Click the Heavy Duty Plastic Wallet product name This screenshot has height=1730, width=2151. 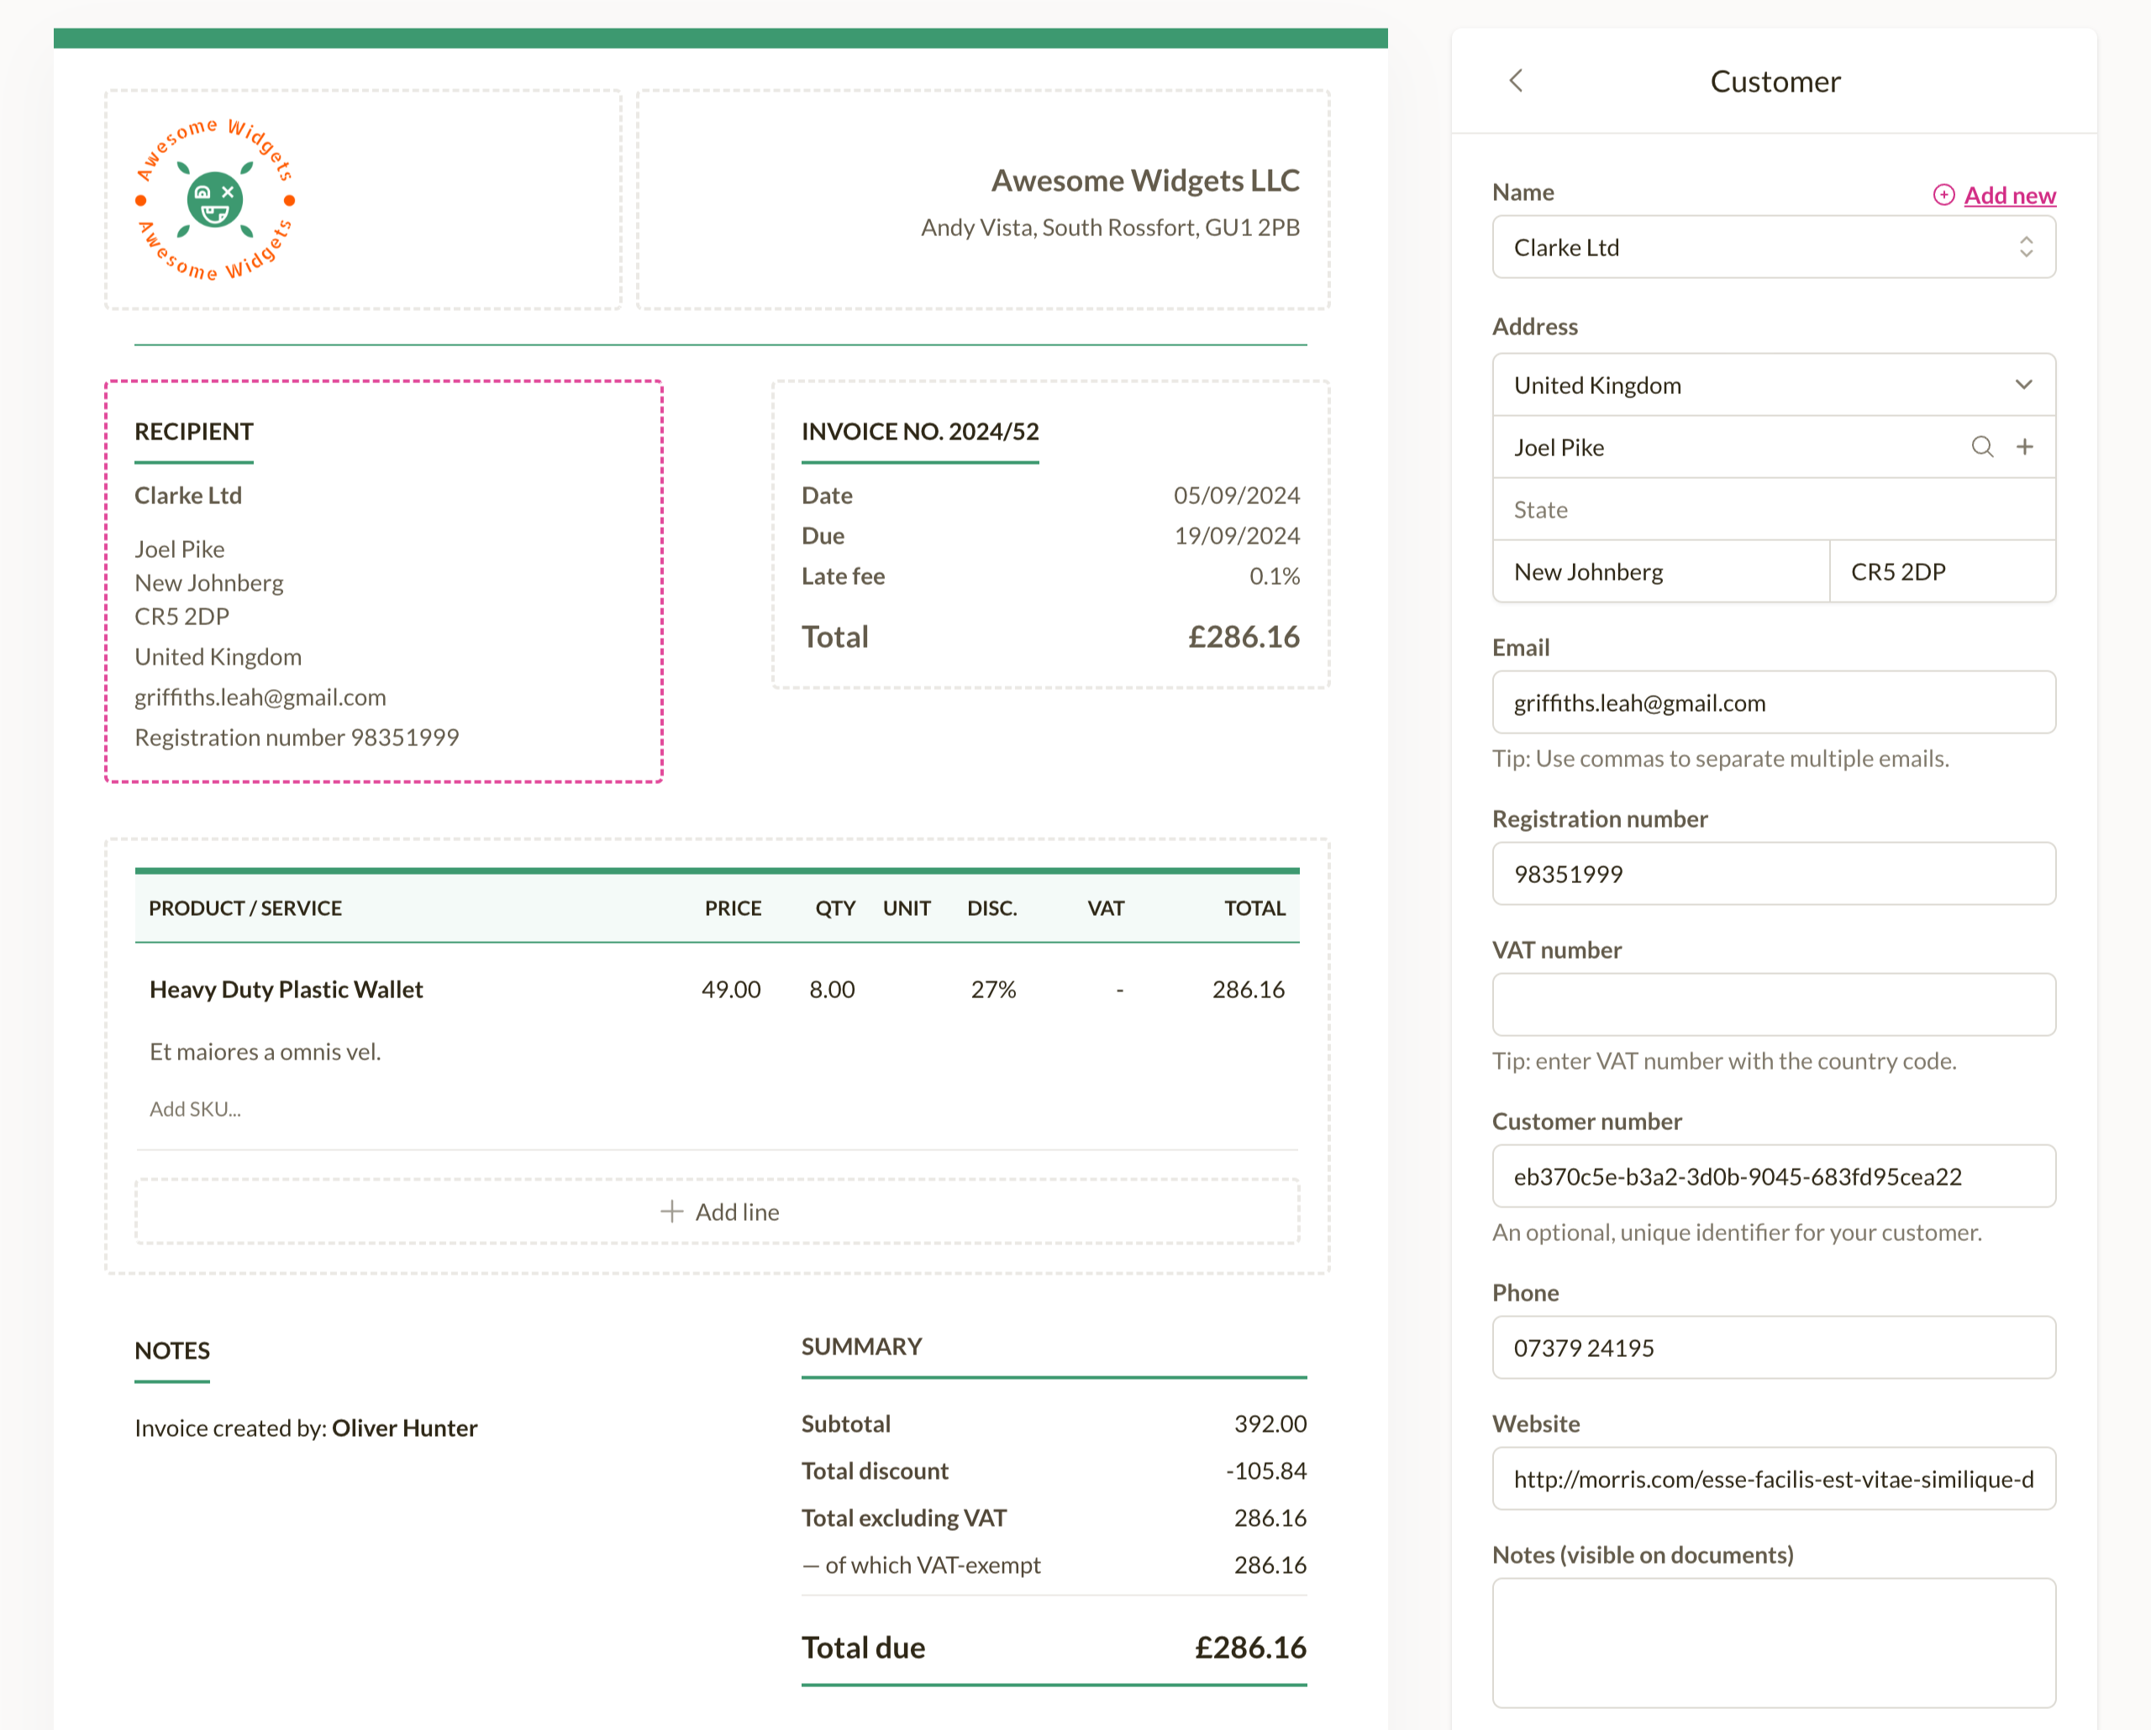pyautogui.click(x=287, y=990)
